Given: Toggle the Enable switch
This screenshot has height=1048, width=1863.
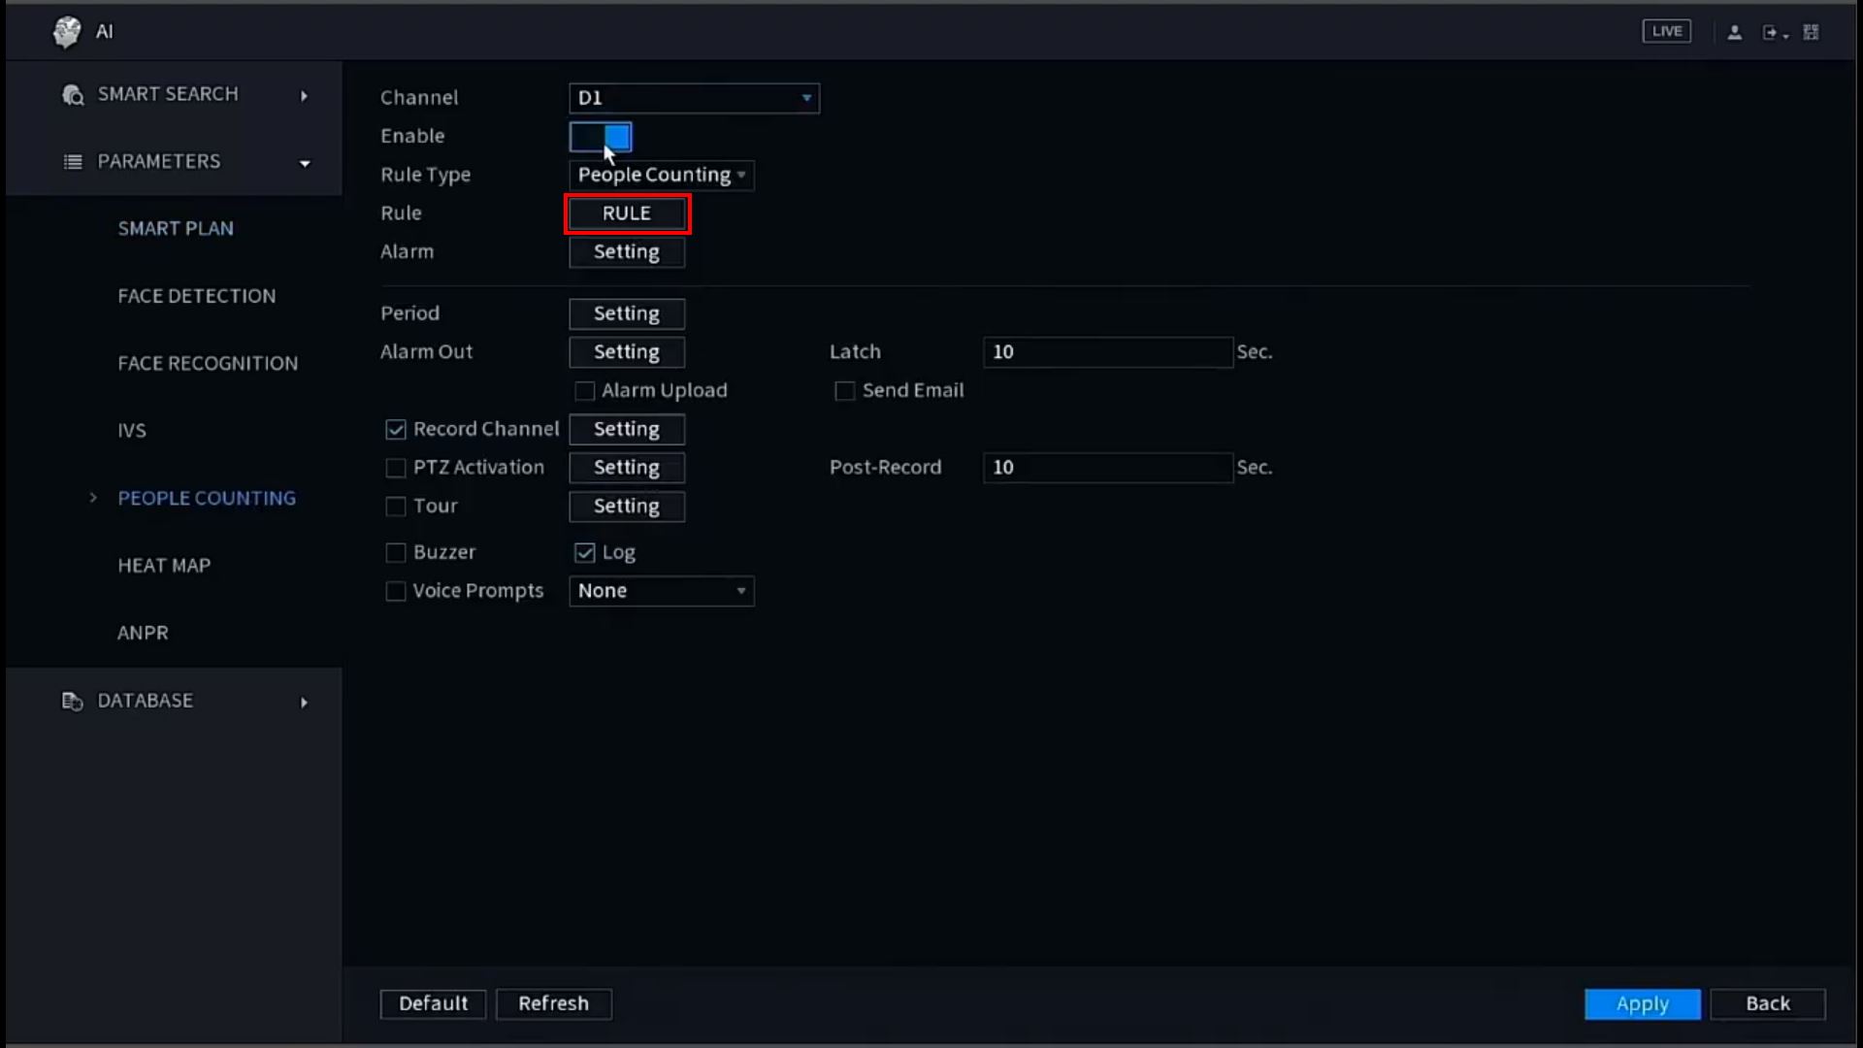Looking at the screenshot, I should [601, 137].
